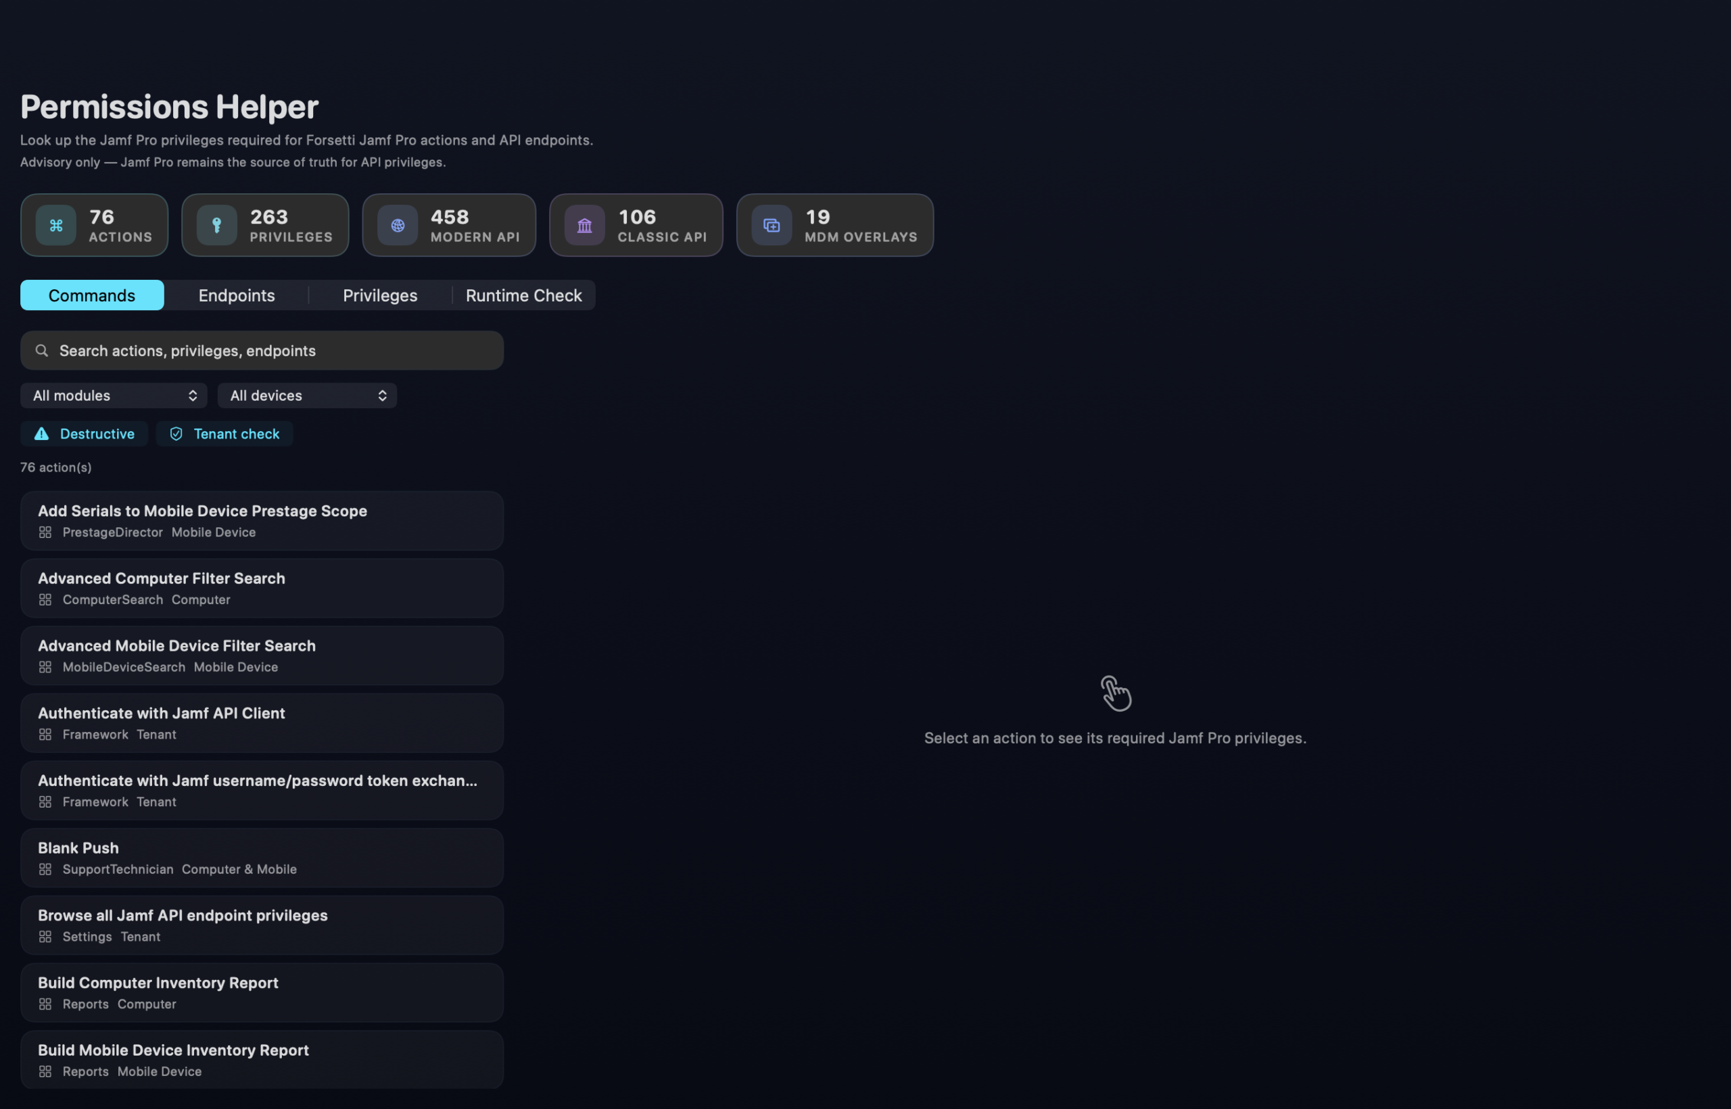Click the search magnifier icon
1731x1109 pixels.
pyautogui.click(x=42, y=351)
